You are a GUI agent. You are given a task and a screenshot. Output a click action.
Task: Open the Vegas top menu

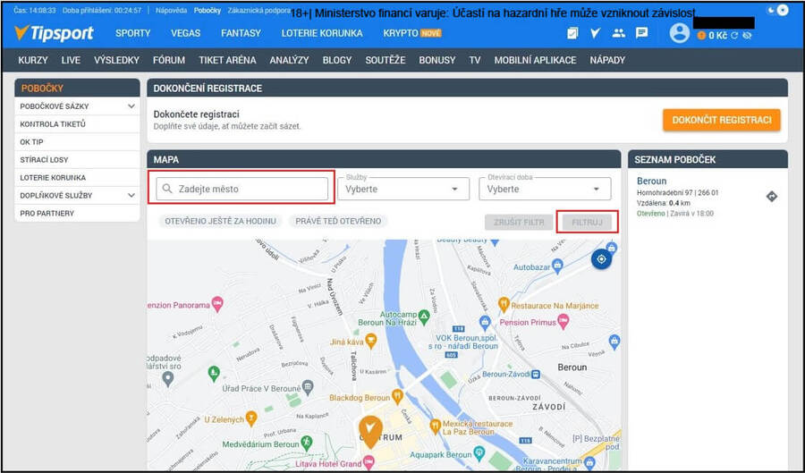click(x=186, y=33)
